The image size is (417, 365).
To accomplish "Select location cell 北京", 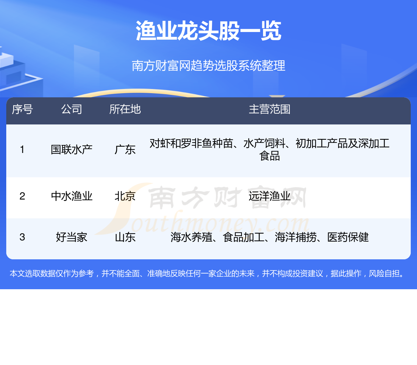I will coord(125,196).
